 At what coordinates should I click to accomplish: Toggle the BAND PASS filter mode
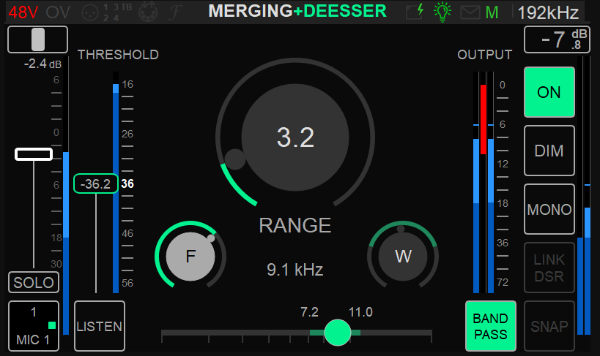pos(490,326)
